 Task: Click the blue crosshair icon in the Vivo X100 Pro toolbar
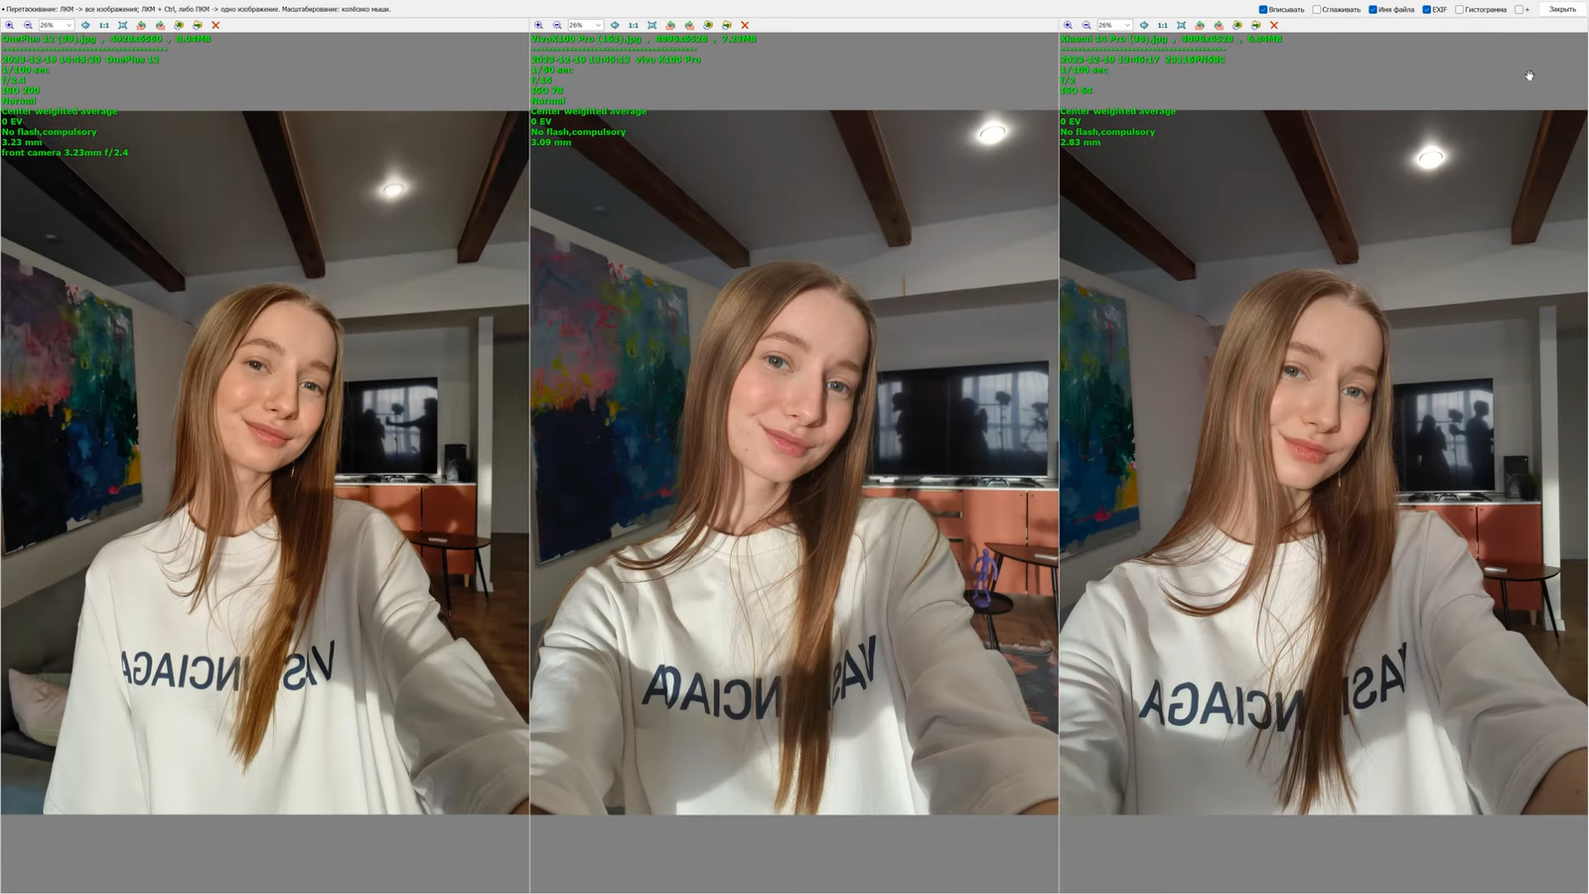tap(615, 25)
